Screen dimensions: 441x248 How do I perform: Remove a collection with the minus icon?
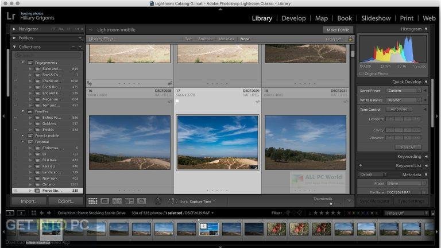[73, 46]
